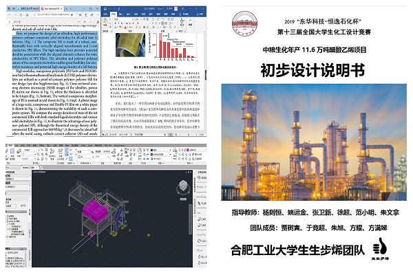Select the yellow film photo in Word document
413x275 pixels.
(x=130, y=45)
